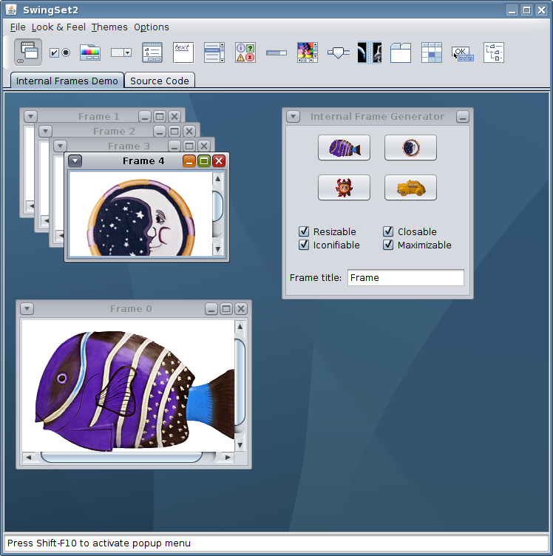Open the table demo toolbar icon
Viewport: 553px width, 556px height.
tap(432, 52)
